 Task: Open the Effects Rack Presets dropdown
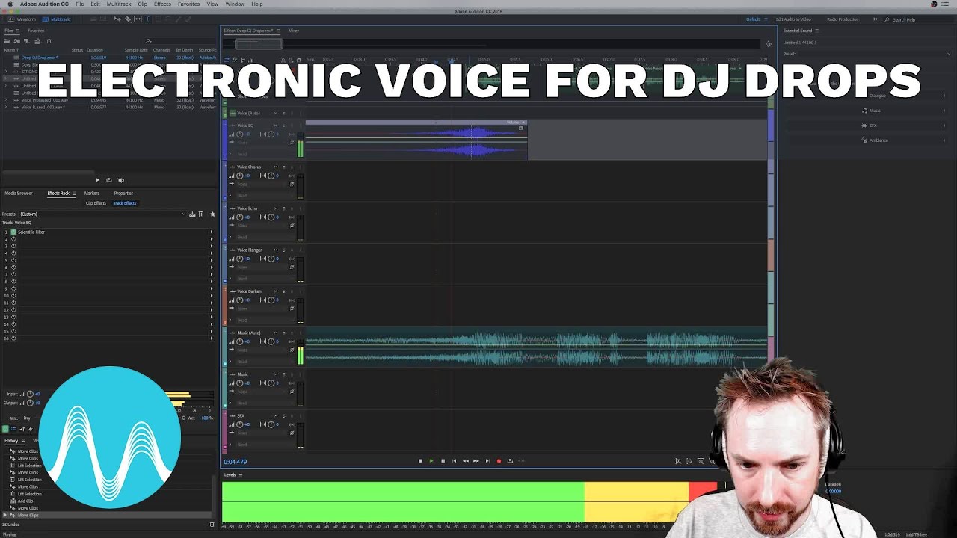tap(102, 214)
